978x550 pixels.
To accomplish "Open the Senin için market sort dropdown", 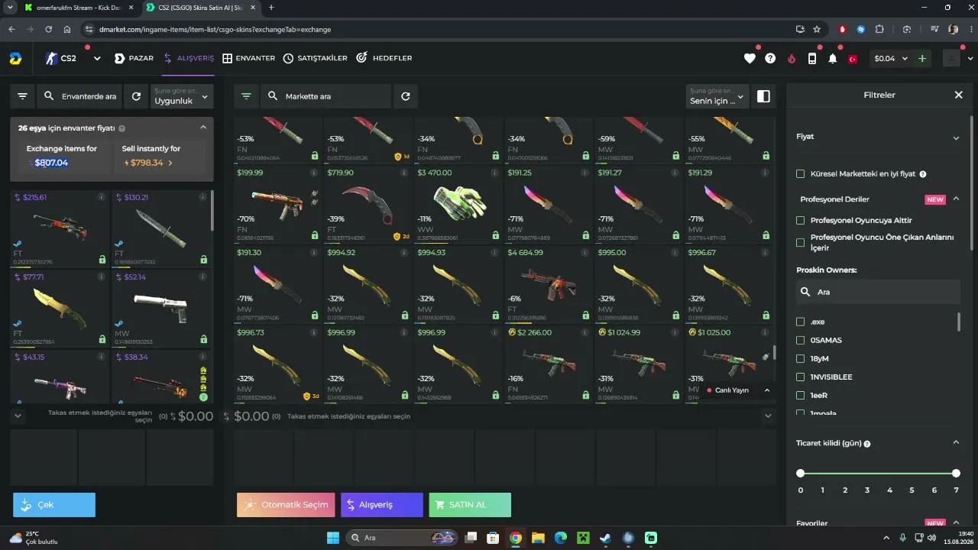I will [x=717, y=96].
